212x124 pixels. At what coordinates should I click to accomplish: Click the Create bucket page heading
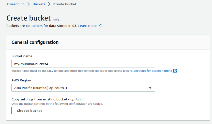28,18
